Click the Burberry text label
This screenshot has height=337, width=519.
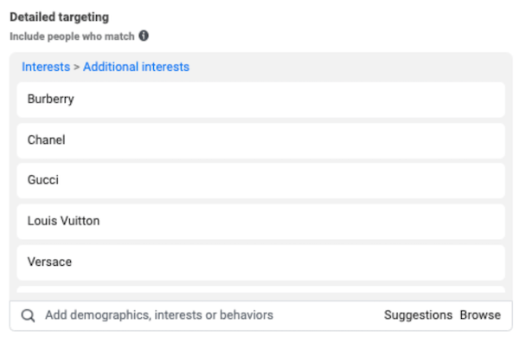51,99
